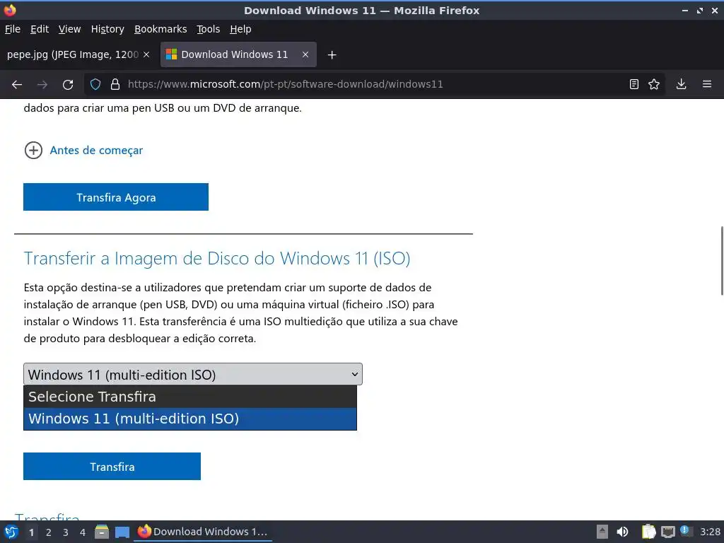Click the Transfira Agora button
The width and height of the screenshot is (724, 543).
116,197
